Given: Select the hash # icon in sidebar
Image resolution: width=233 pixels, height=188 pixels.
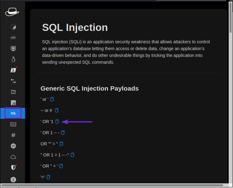Looking at the screenshot, I should [13, 135].
